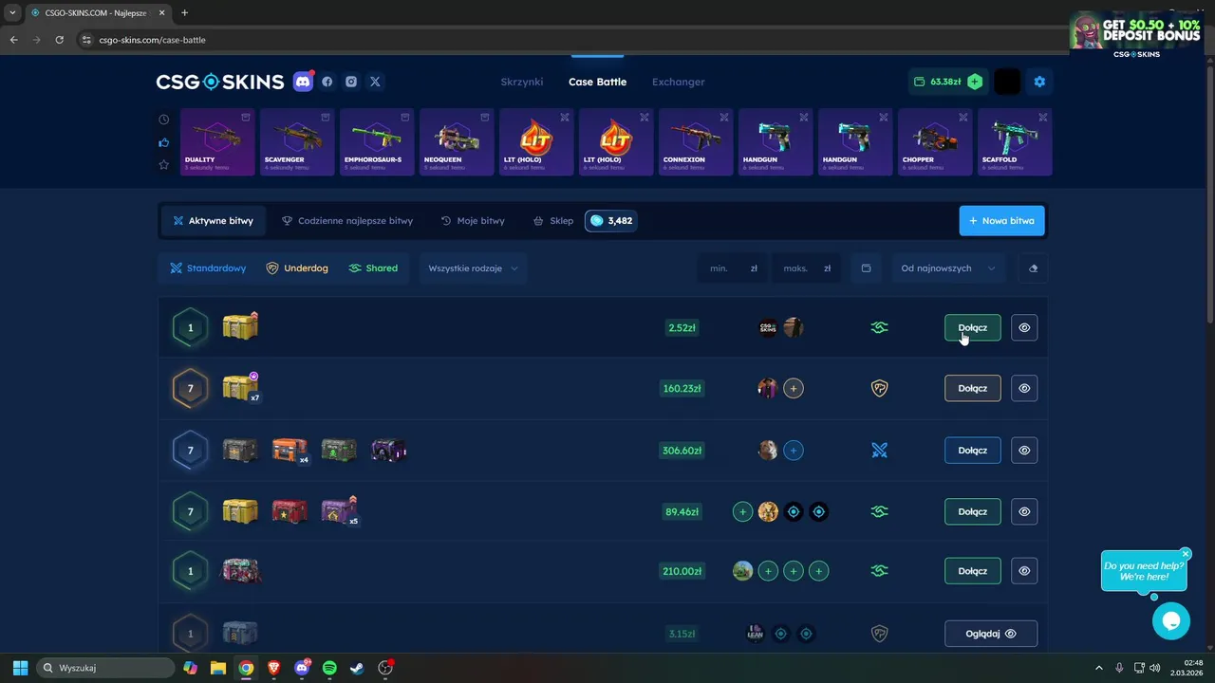1215x683 pixels.
Task: Watch the 3.15zł battle with Oglądaj
Action: (x=991, y=634)
